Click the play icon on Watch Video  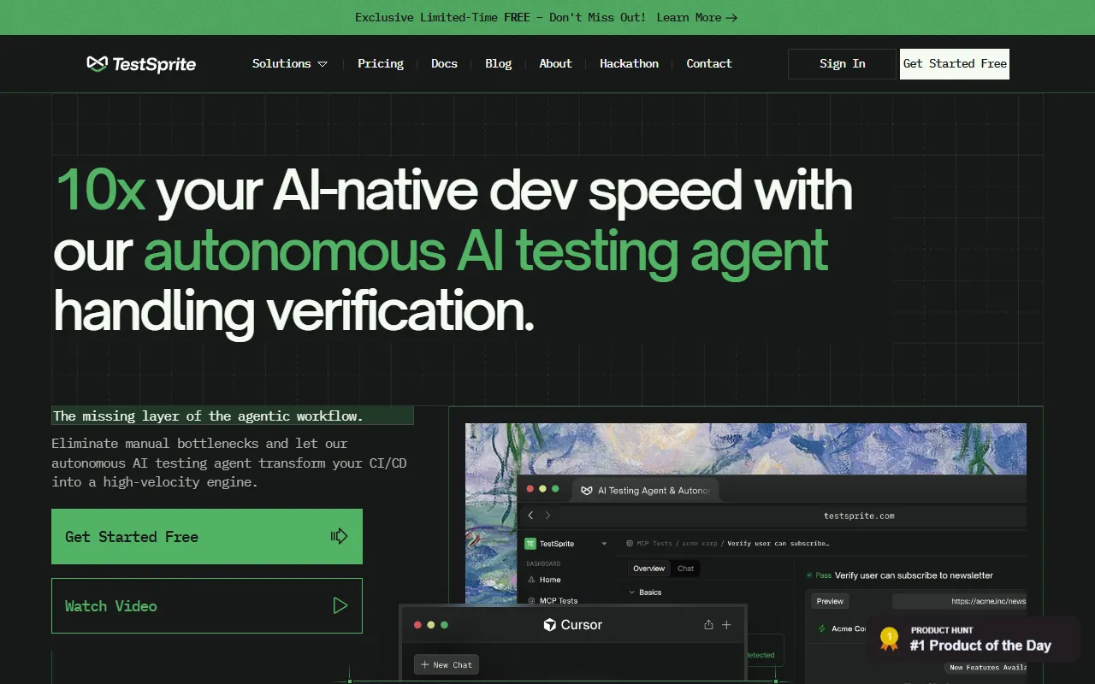(x=340, y=606)
